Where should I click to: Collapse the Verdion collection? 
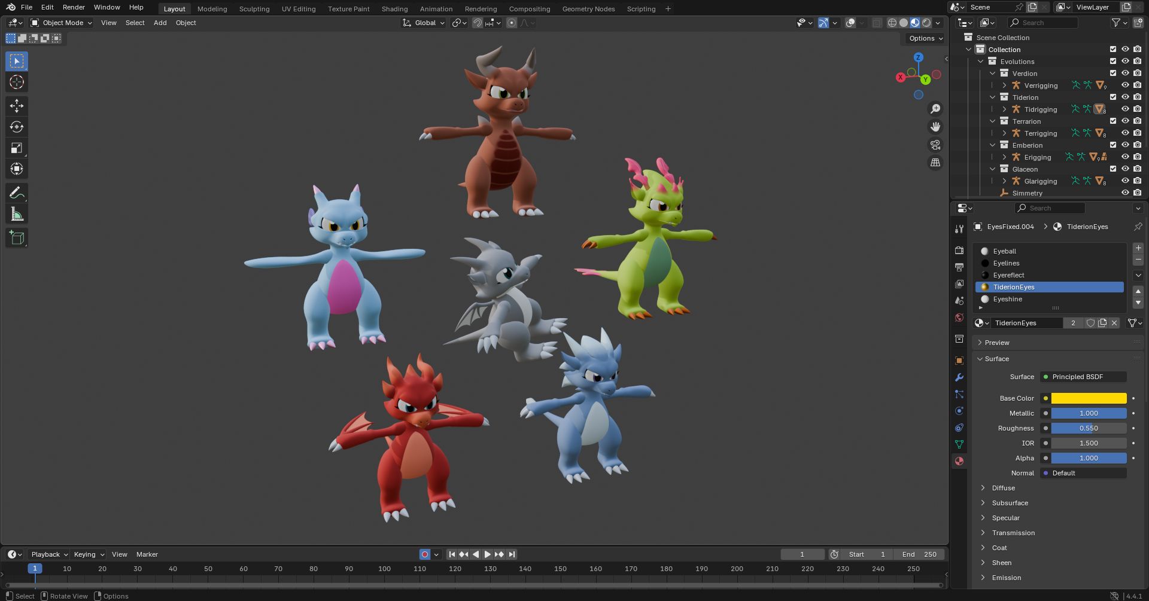pos(992,74)
